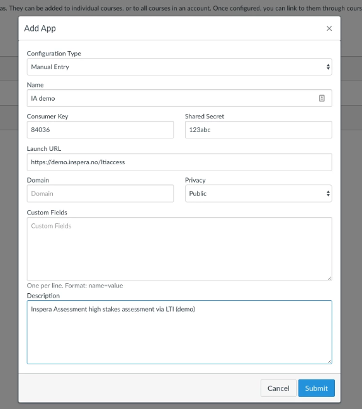Click the Description box resize handle
362x409 pixels.
(x=330, y=362)
